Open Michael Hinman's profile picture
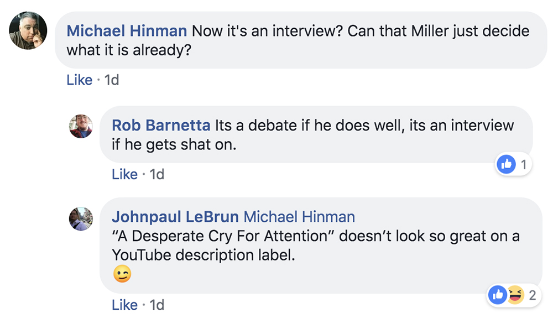 coord(28,30)
